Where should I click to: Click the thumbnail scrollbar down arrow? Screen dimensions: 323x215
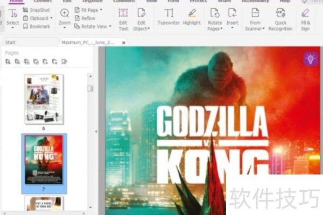pyautogui.click(x=90, y=207)
